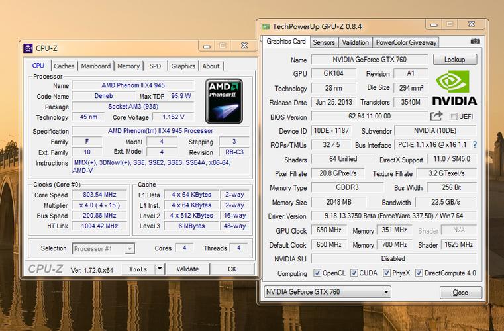Click the AMD Phenom II logo image
Image resolution: width=504 pixels, height=331 pixels.
(x=224, y=101)
